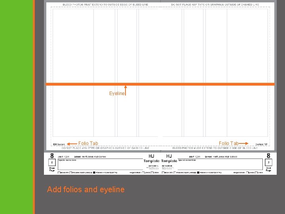Select left School Herff Jones High School text
This screenshot has height=214, width=285.
pyautogui.click(x=90, y=157)
